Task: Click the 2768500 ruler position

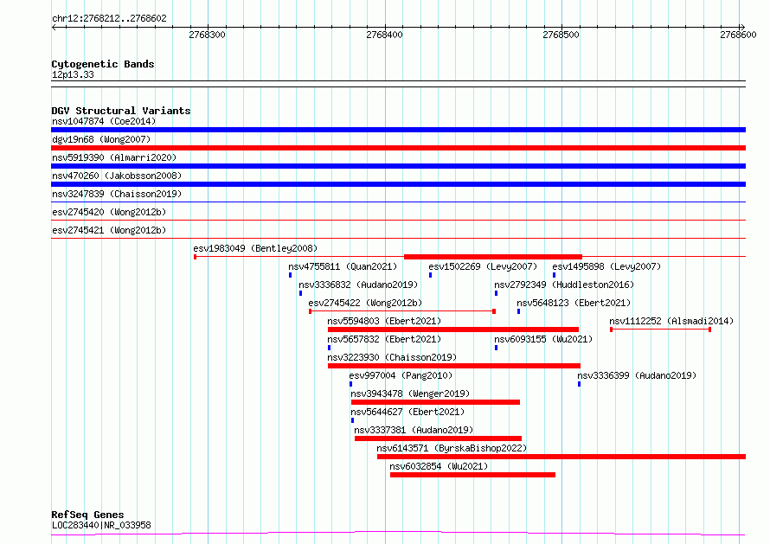Action: coord(561,35)
